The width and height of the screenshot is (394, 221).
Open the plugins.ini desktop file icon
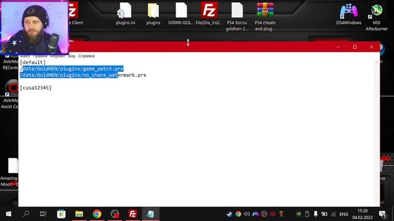tap(125, 13)
